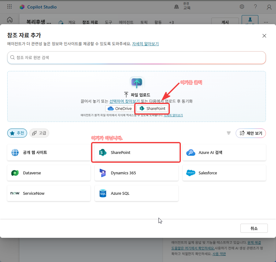Open 자세히 알아보기 link under upload area

pyautogui.click(x=173, y=115)
